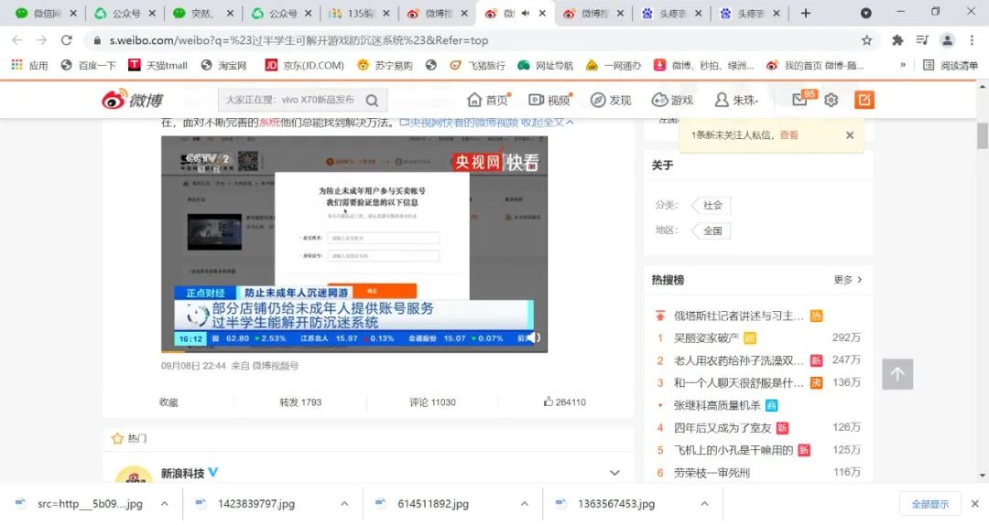This screenshot has width=989, height=525.
Task: Go forward with the browser forward arrow
Action: [x=41, y=40]
